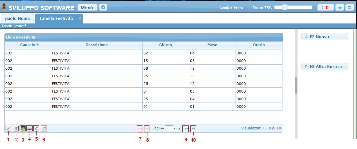Click the power logout icon
The image size is (357, 149).
point(349,7)
